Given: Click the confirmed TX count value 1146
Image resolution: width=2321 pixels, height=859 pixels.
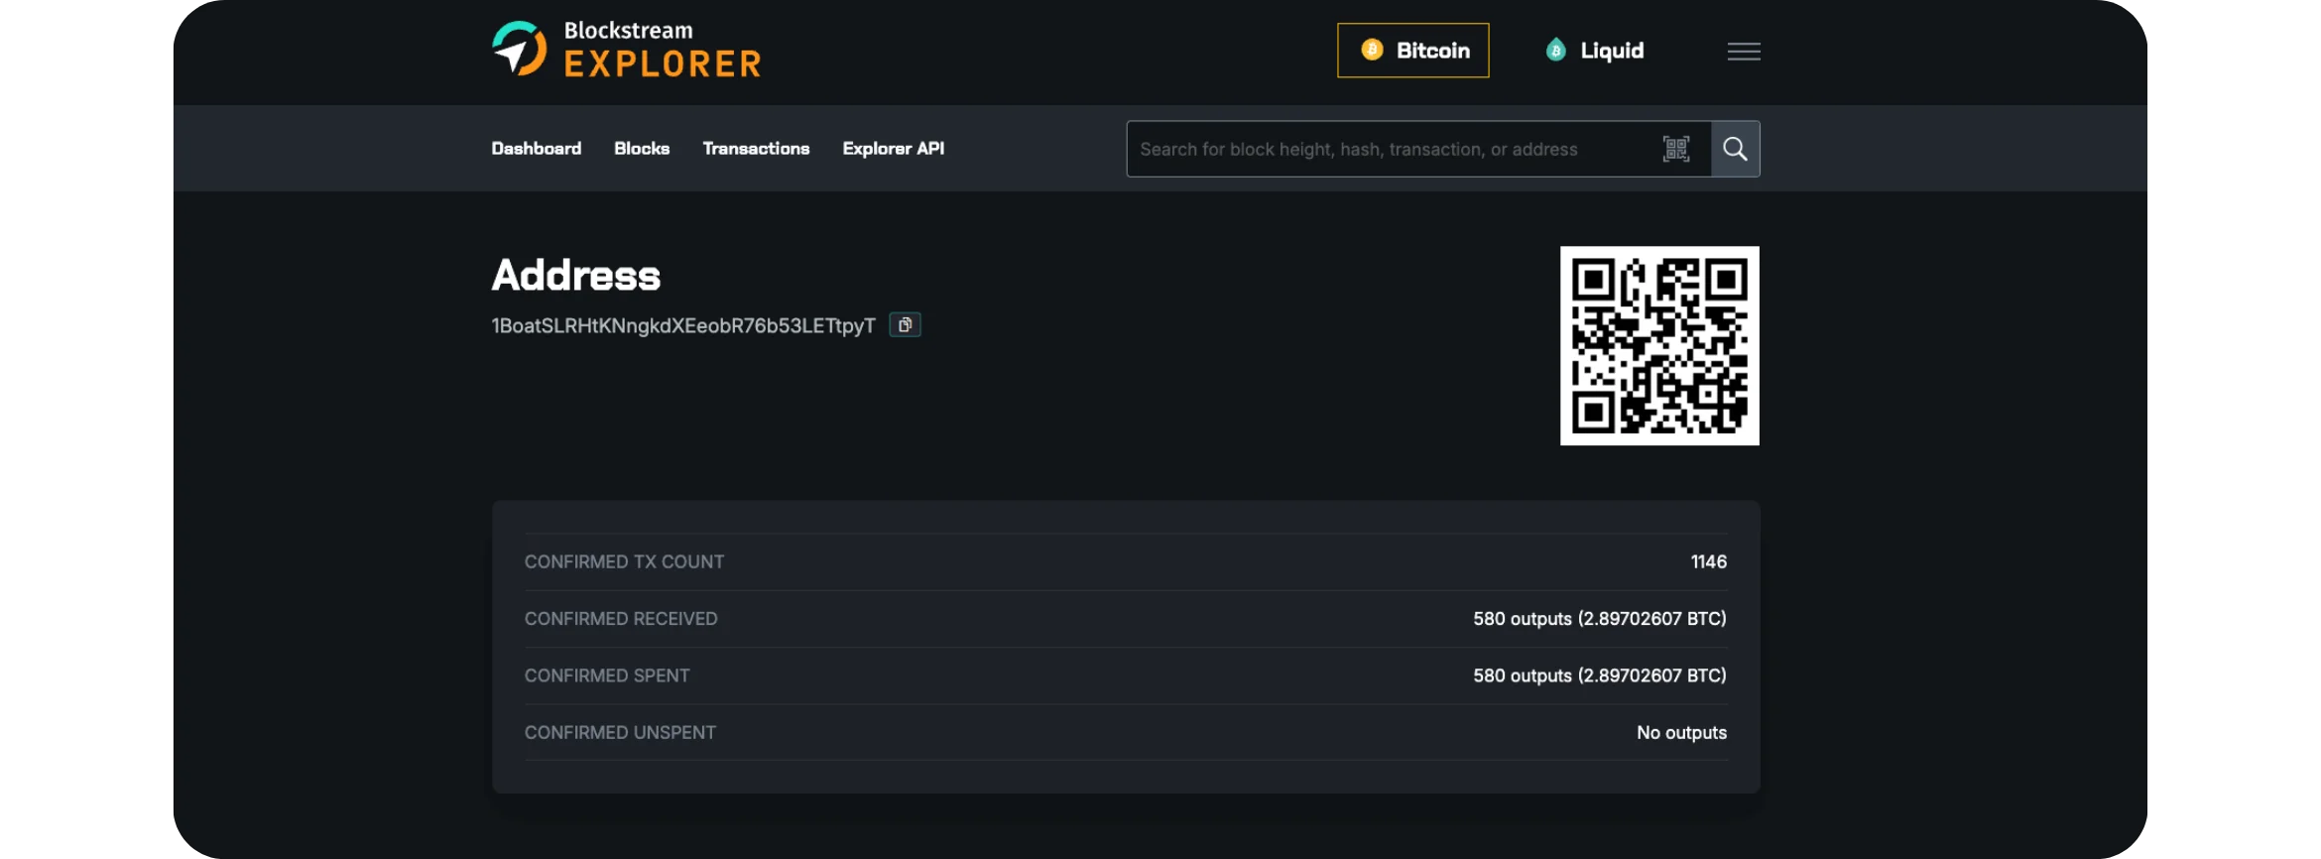Looking at the screenshot, I should pos(1708,562).
